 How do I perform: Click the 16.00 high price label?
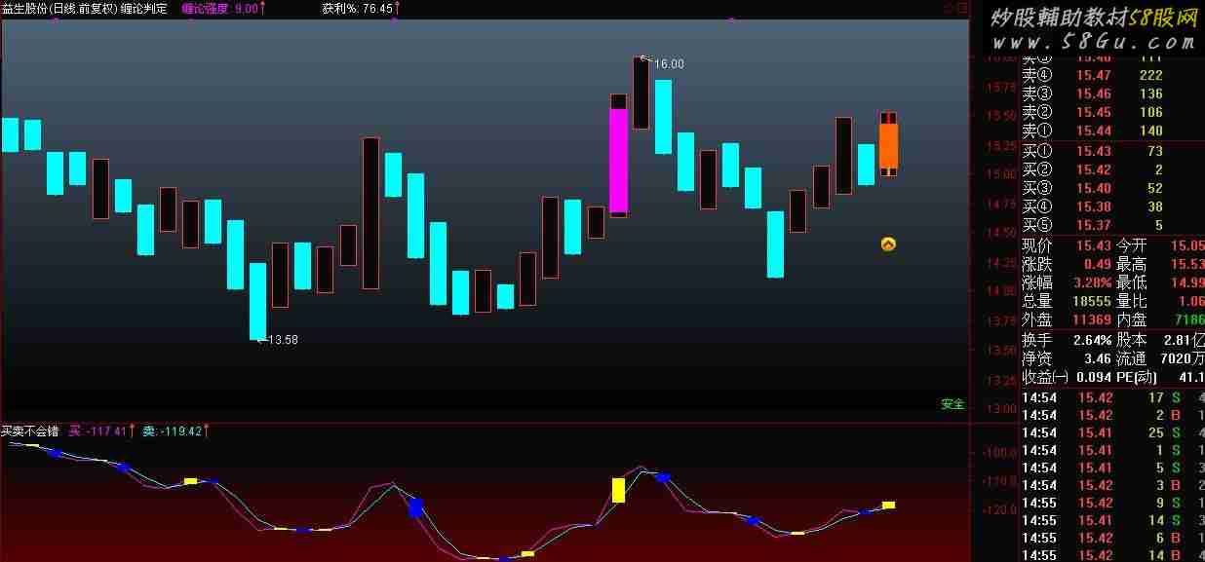point(669,64)
